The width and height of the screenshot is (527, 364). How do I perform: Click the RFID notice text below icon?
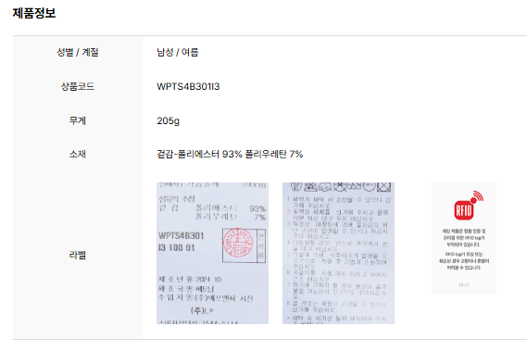pos(464,249)
